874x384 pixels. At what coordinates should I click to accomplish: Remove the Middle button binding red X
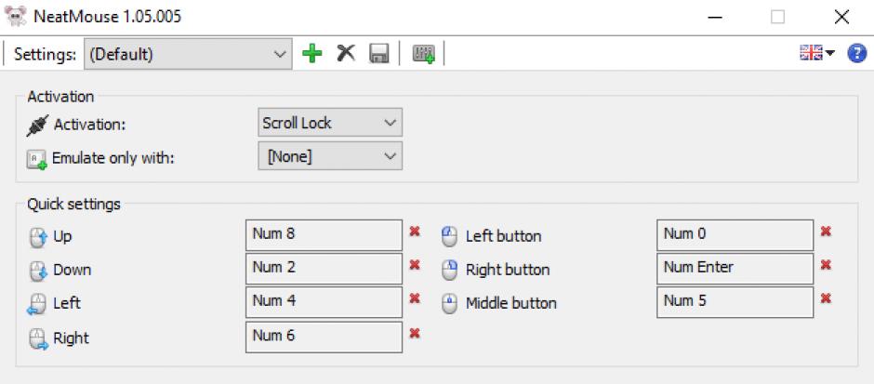point(825,298)
